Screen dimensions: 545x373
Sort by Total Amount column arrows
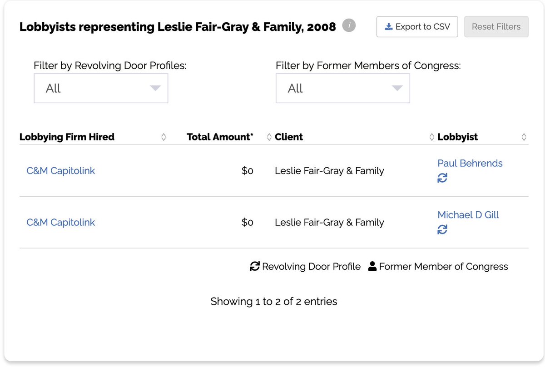pyautogui.click(x=269, y=137)
